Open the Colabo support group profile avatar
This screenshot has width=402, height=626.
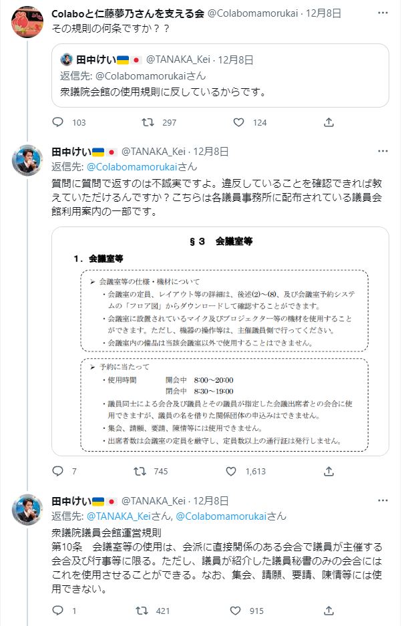[28, 22]
